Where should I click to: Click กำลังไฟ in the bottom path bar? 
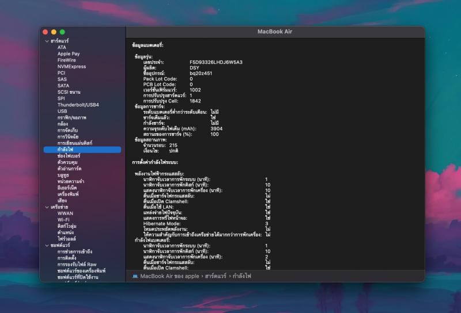click(x=242, y=276)
